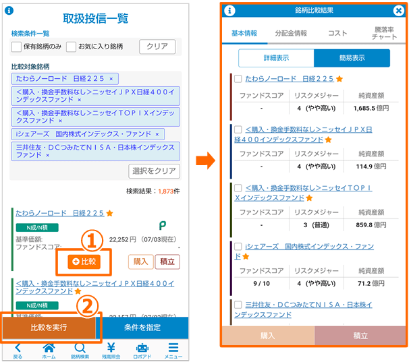This screenshot has width=411, height=364.
Task: Click the クリア button
Action: pos(157,47)
